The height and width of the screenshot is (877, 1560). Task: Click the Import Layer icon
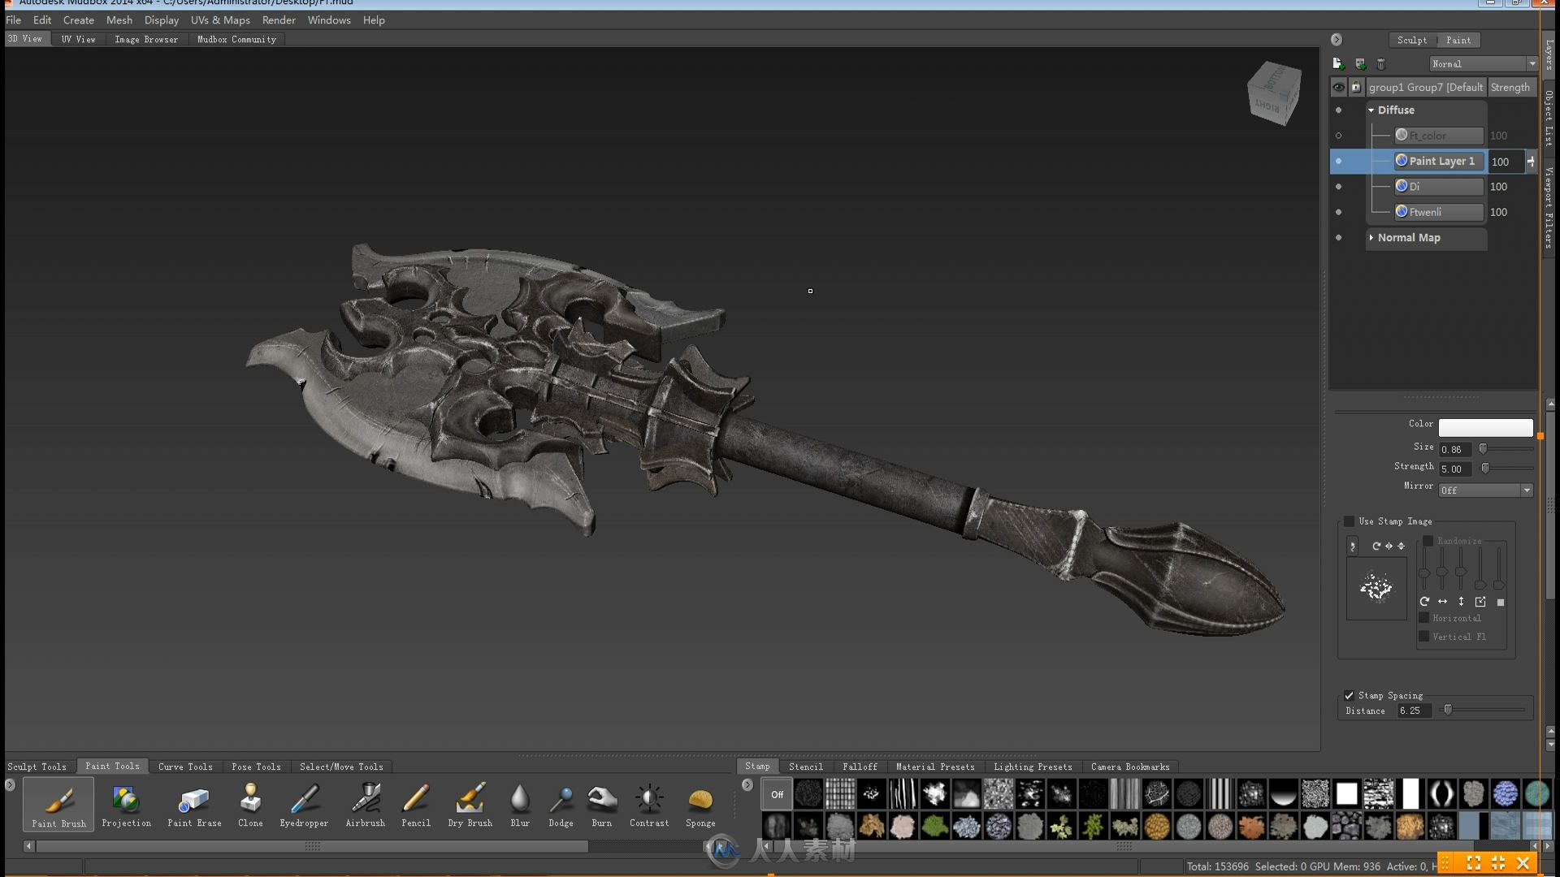point(1360,63)
